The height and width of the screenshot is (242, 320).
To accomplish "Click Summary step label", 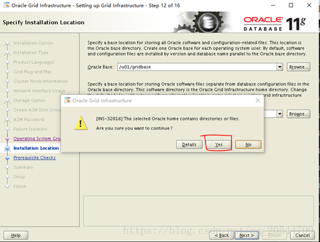I will click(x=23, y=167).
